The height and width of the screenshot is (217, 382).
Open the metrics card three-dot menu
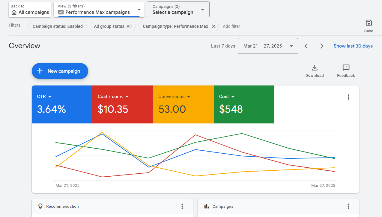(x=348, y=97)
